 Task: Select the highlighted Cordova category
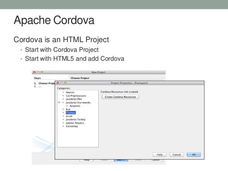tap(70, 113)
